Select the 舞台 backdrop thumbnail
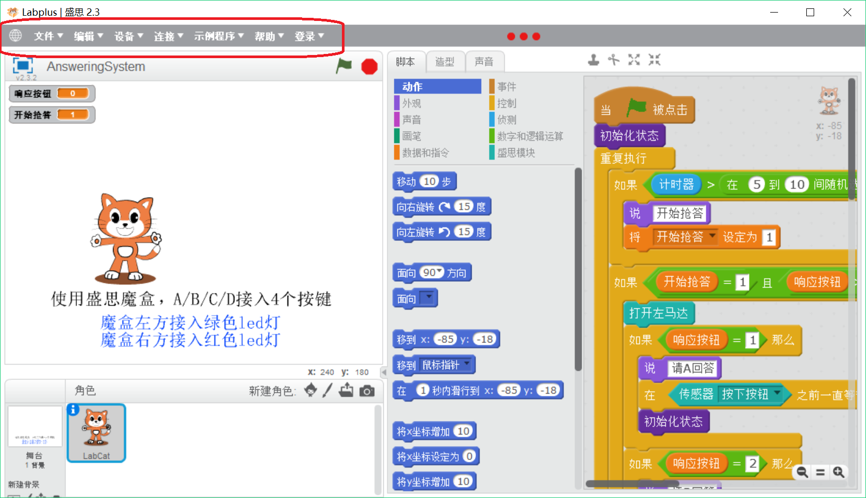Image resolution: width=866 pixels, height=498 pixels. (x=35, y=426)
